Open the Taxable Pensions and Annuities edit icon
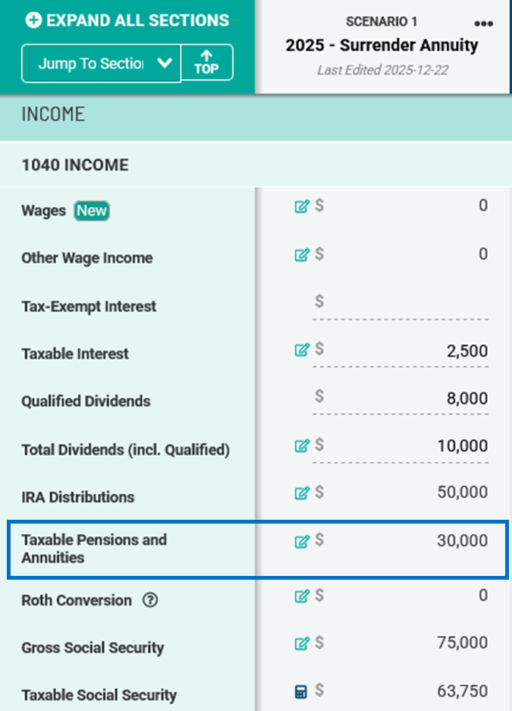The height and width of the screenshot is (711, 512). pyautogui.click(x=301, y=541)
